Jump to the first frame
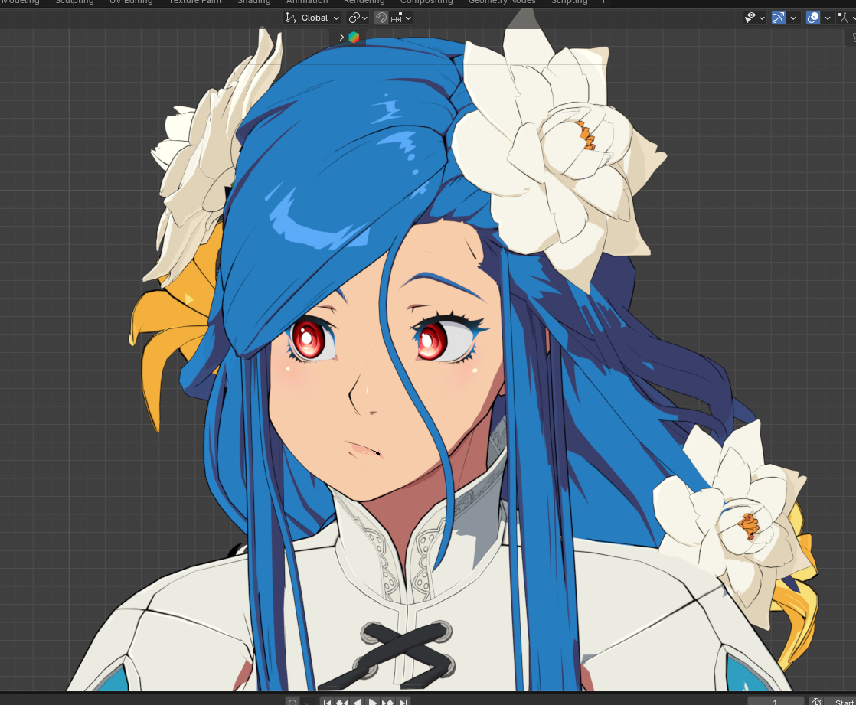Image resolution: width=856 pixels, height=705 pixels. pyautogui.click(x=327, y=702)
